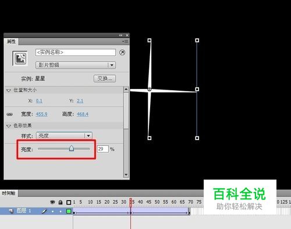Click the middle-right transform handle on stage
The image size is (291, 229).
(197, 89)
